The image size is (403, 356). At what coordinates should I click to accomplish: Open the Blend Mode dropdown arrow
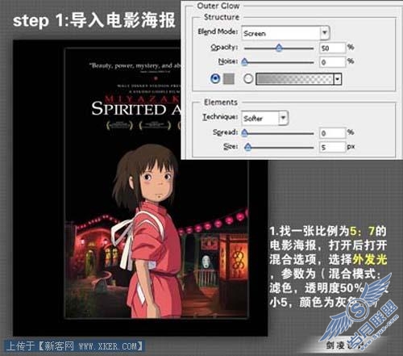[x=325, y=33]
